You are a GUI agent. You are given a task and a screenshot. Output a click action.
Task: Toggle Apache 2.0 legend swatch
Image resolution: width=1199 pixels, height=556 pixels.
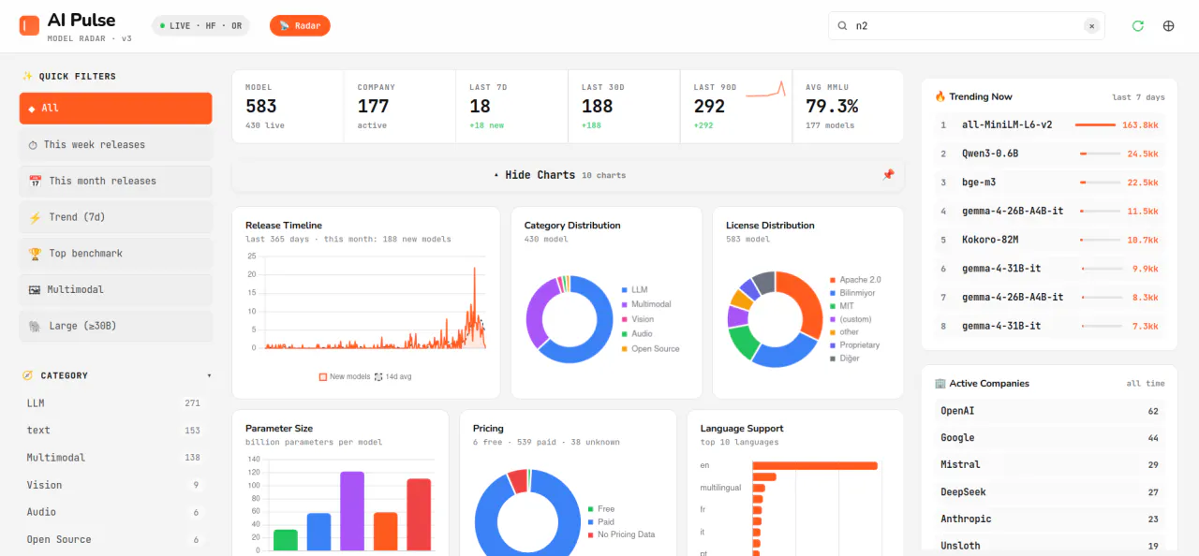pyautogui.click(x=833, y=280)
